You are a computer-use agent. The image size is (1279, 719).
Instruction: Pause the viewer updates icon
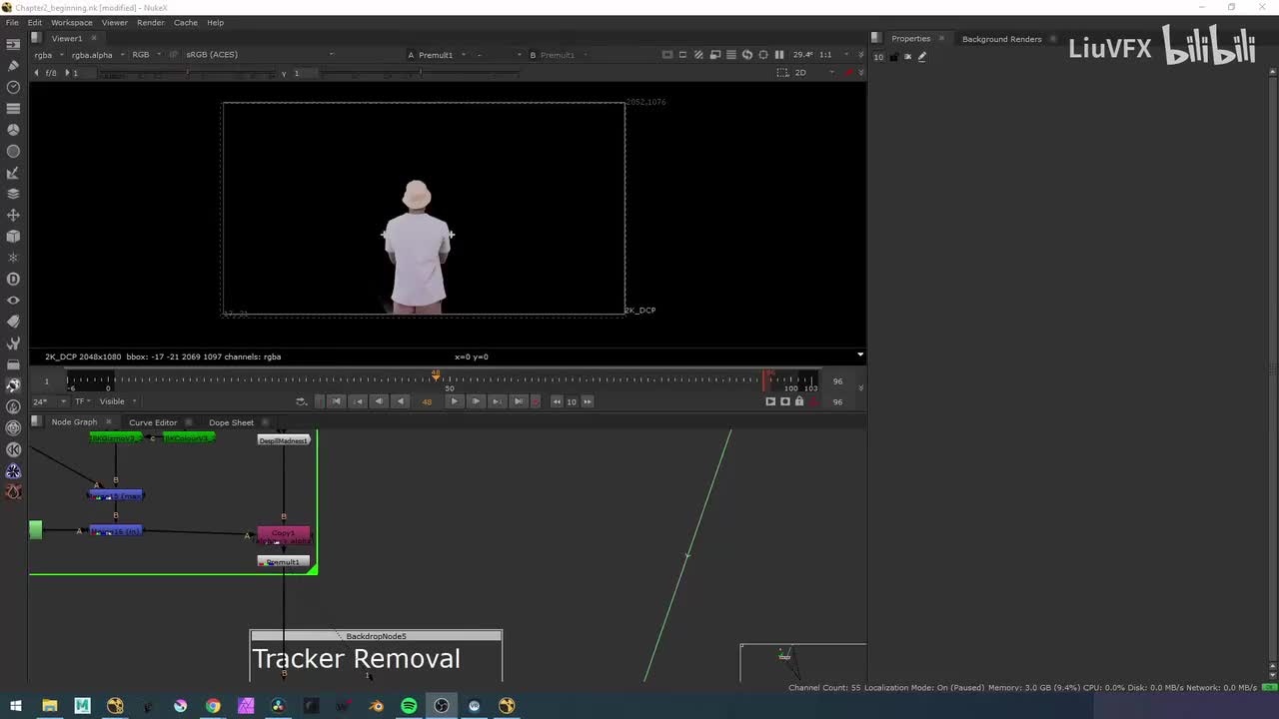pyautogui.click(x=779, y=55)
